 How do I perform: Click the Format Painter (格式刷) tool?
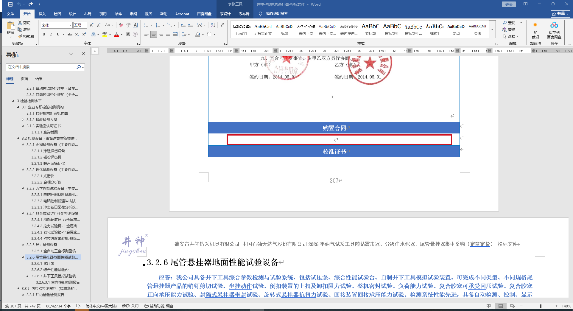tap(26, 36)
